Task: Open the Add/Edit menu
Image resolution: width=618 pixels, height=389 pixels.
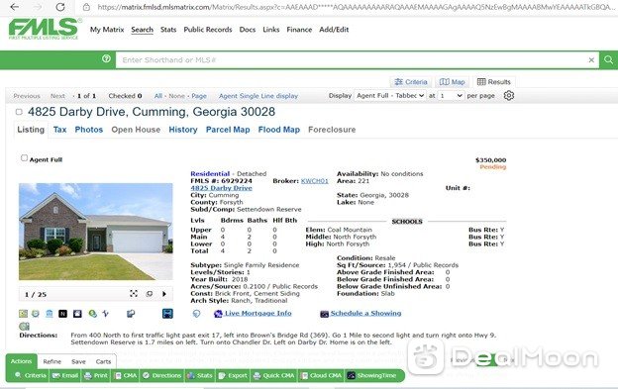Action: (334, 30)
